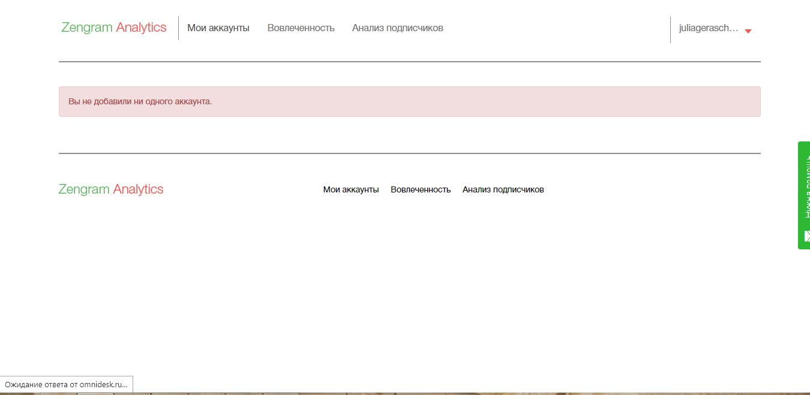810x395 pixels.
Task: Click the paper plane icon on help widget
Action: pos(806,235)
